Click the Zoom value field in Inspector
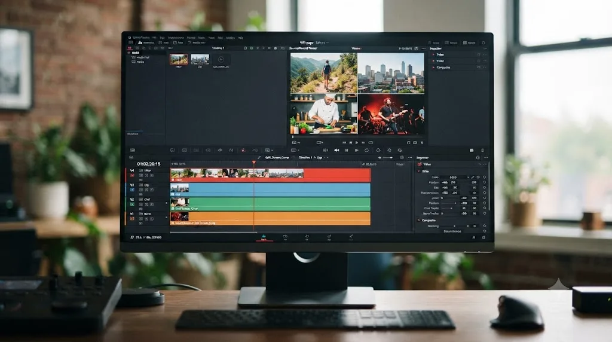Image resolution: width=612 pixels, height=342 pixels. coord(453,177)
